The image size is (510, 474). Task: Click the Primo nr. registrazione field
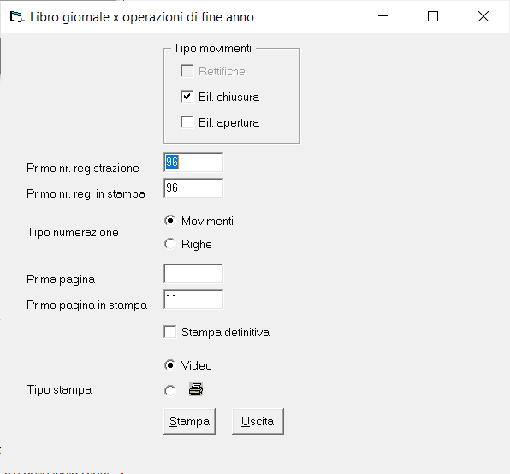[x=193, y=162]
